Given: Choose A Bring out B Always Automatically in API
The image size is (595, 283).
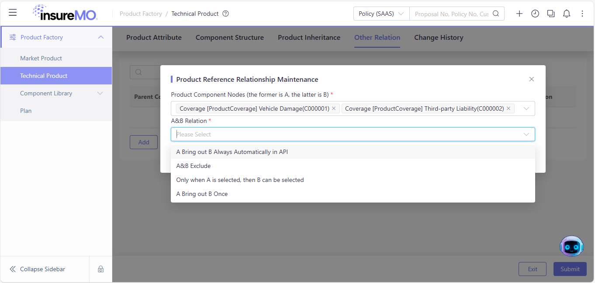Looking at the screenshot, I should click(353, 152).
